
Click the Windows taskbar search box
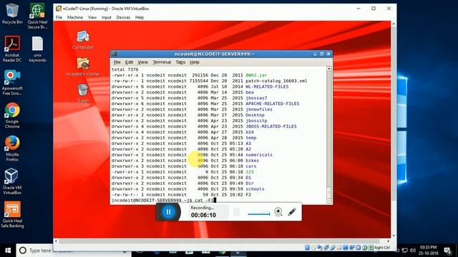pyautogui.click(x=73, y=251)
